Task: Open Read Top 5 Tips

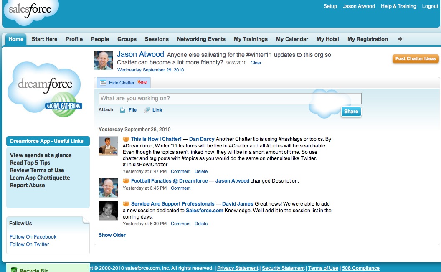Action: coord(30,163)
